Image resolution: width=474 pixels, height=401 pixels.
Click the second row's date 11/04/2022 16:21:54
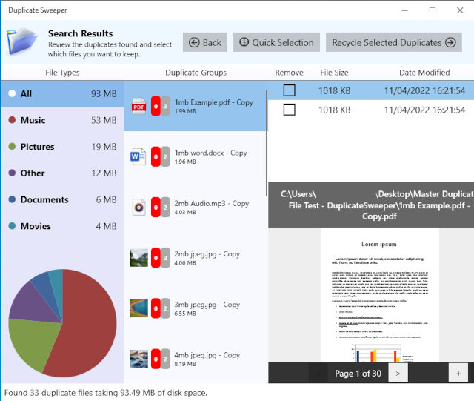coord(424,110)
